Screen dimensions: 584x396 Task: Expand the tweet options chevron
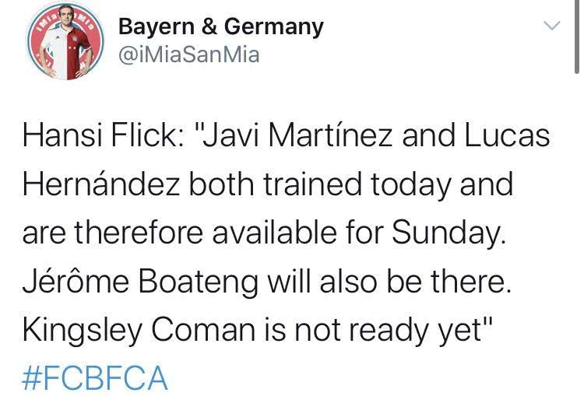tap(552, 26)
